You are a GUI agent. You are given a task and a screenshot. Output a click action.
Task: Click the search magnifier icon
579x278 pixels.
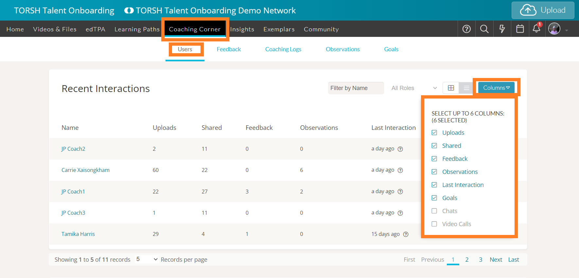click(x=484, y=29)
